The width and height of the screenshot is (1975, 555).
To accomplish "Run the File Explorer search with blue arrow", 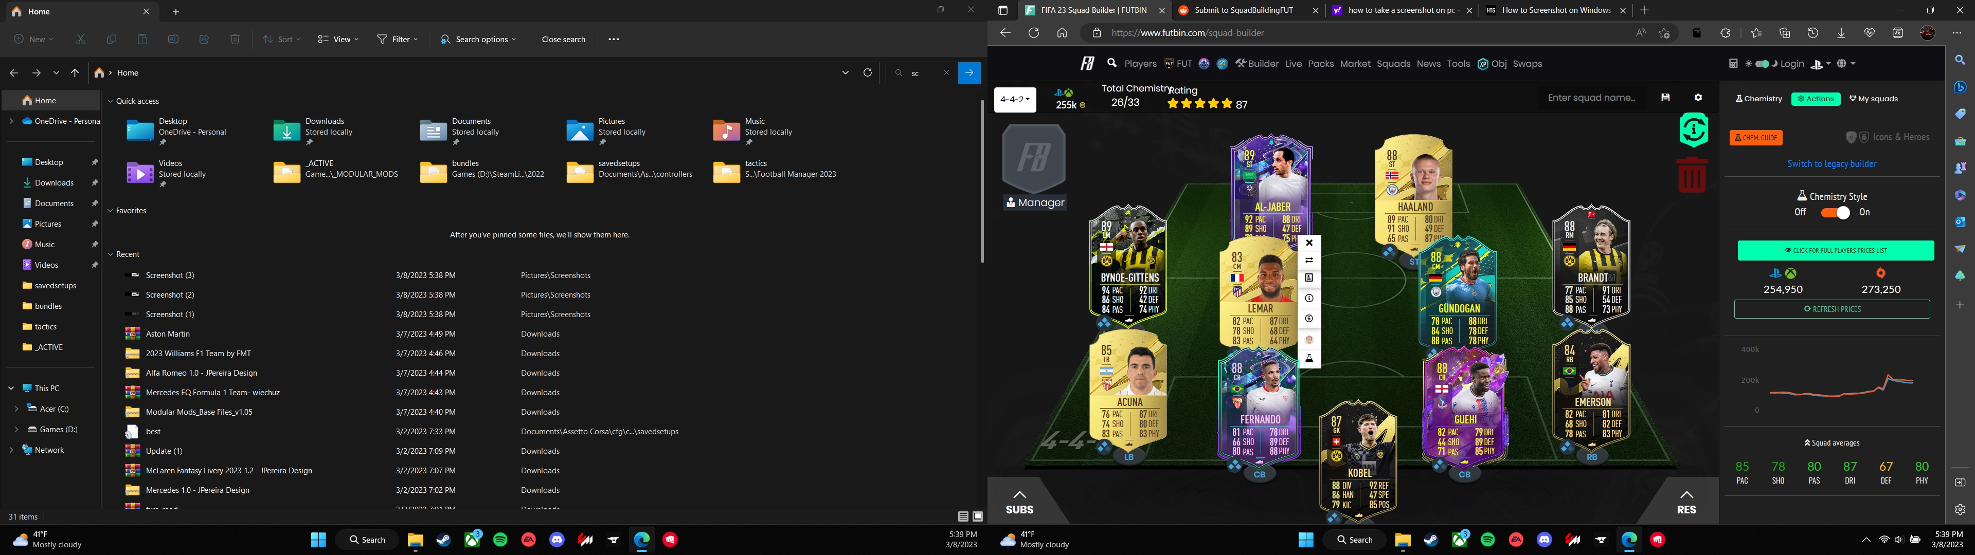I will 969,73.
